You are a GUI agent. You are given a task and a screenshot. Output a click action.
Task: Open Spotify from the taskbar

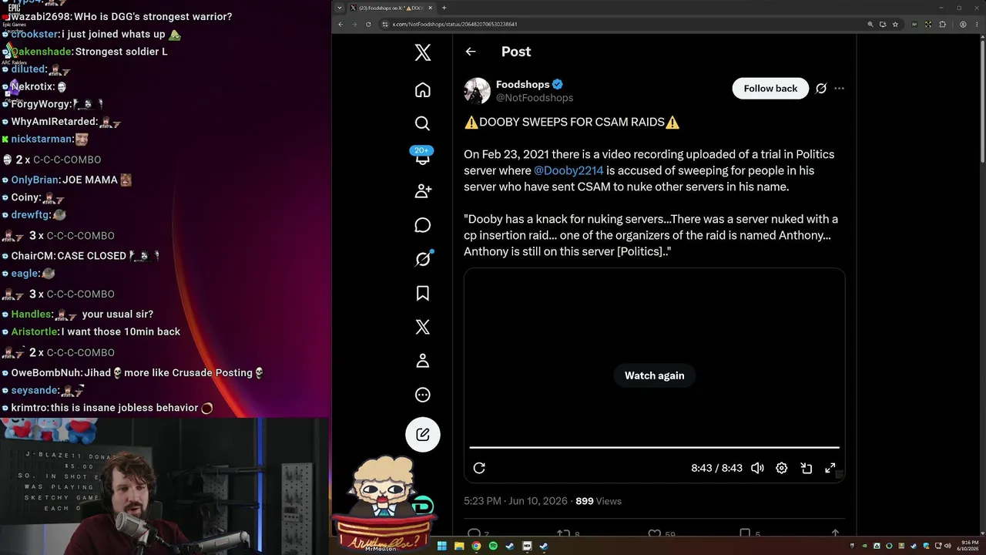[x=493, y=546]
